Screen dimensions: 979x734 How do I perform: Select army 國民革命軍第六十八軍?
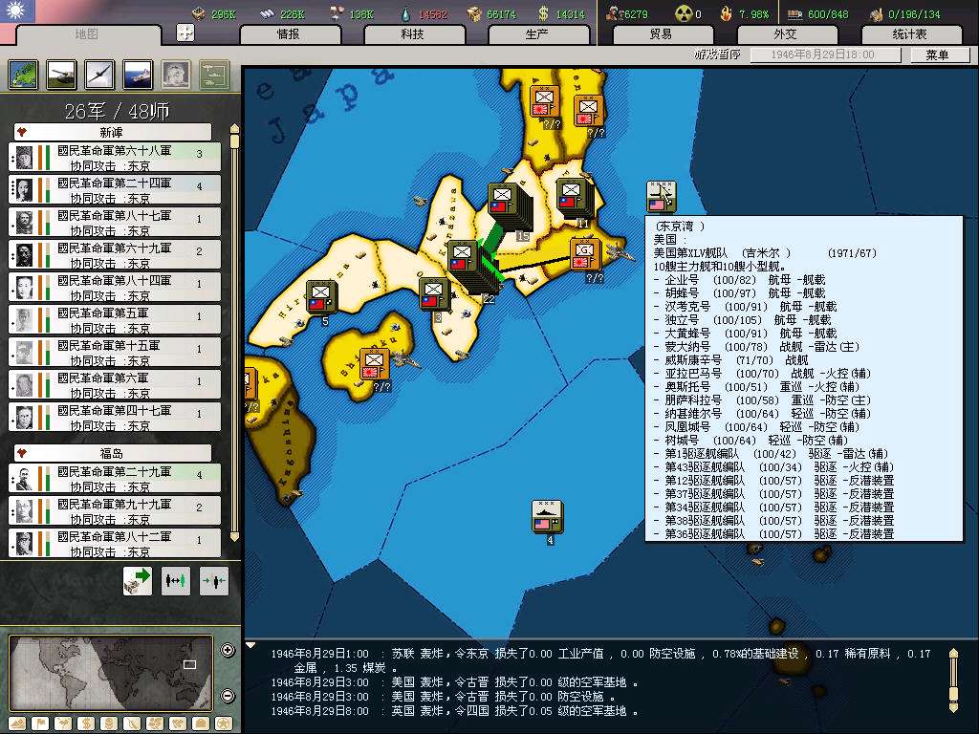tap(115, 158)
